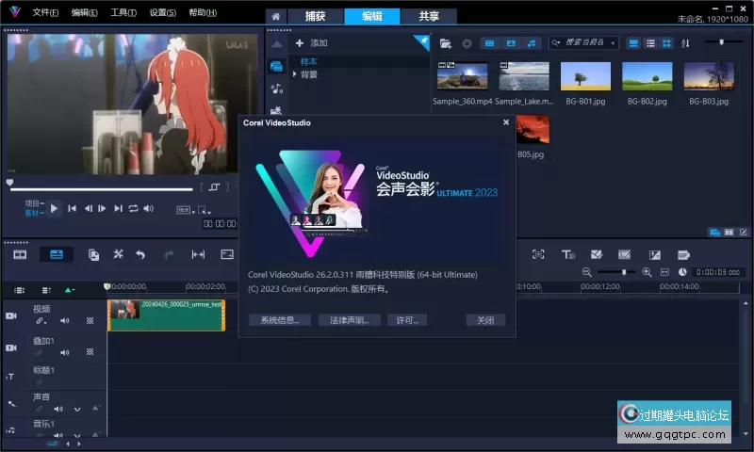
Task: Open the mask creator icon
Action: click(597, 254)
